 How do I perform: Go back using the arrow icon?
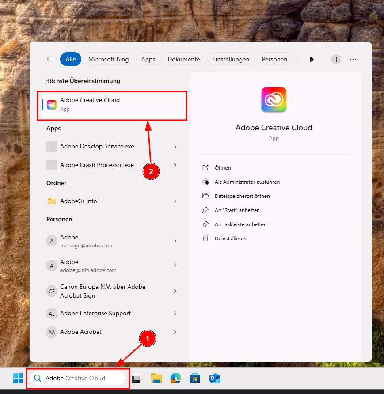click(x=51, y=59)
